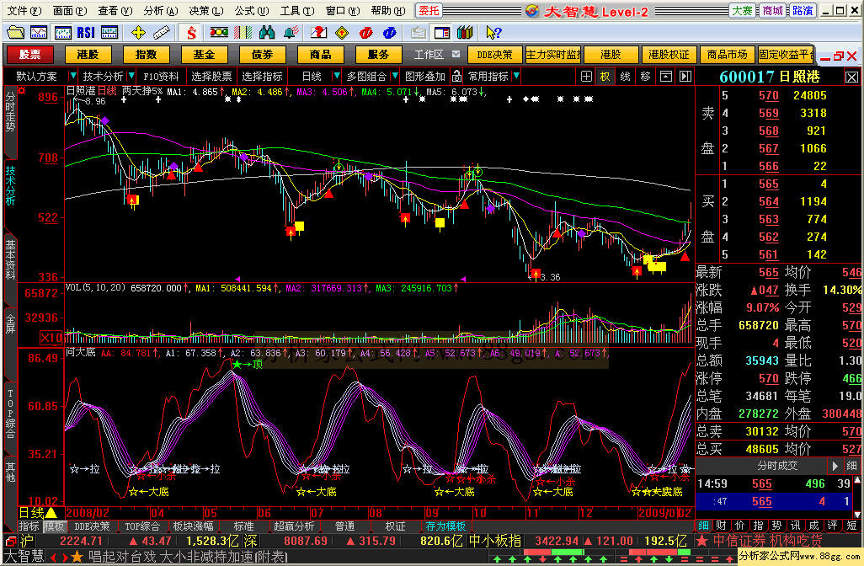The height and width of the screenshot is (566, 864).
Task: Click the tick list scrollbar down arrow
Action: pyautogui.click(x=857, y=514)
